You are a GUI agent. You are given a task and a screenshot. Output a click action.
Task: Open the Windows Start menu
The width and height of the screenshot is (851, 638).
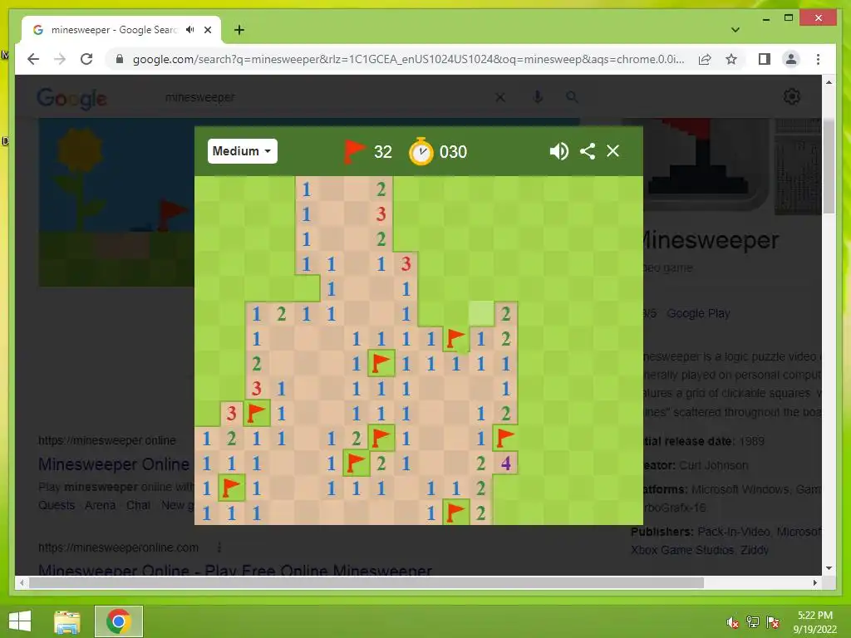tap(20, 621)
